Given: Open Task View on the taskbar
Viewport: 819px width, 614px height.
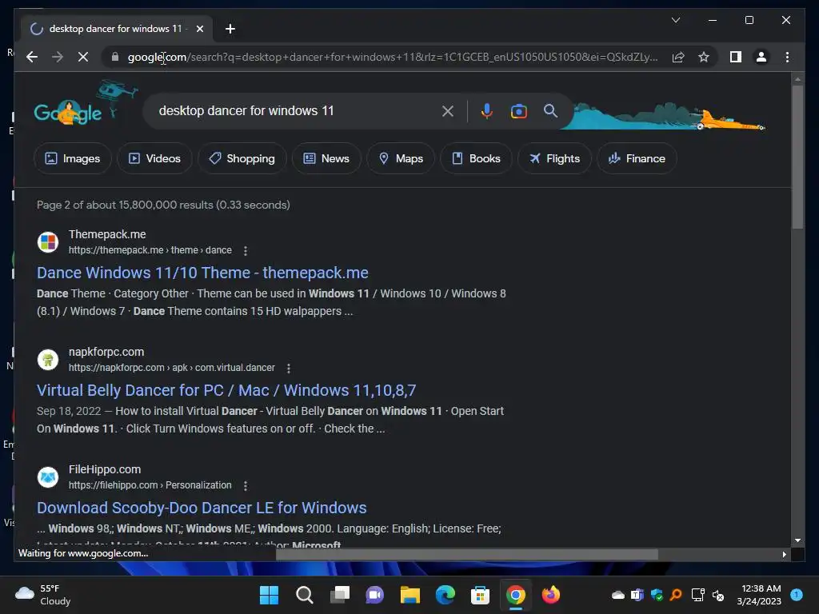Looking at the screenshot, I should pos(339,595).
